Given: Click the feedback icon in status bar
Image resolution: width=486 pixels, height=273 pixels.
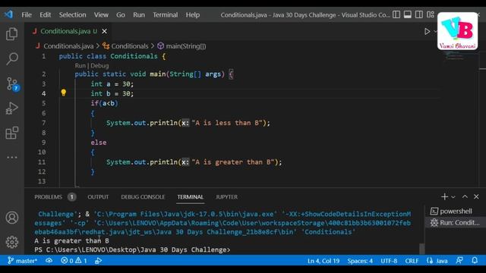Looking at the screenshot, I should click(x=459, y=261).
